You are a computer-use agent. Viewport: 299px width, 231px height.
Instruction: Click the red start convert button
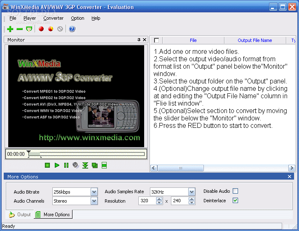tap(41, 29)
